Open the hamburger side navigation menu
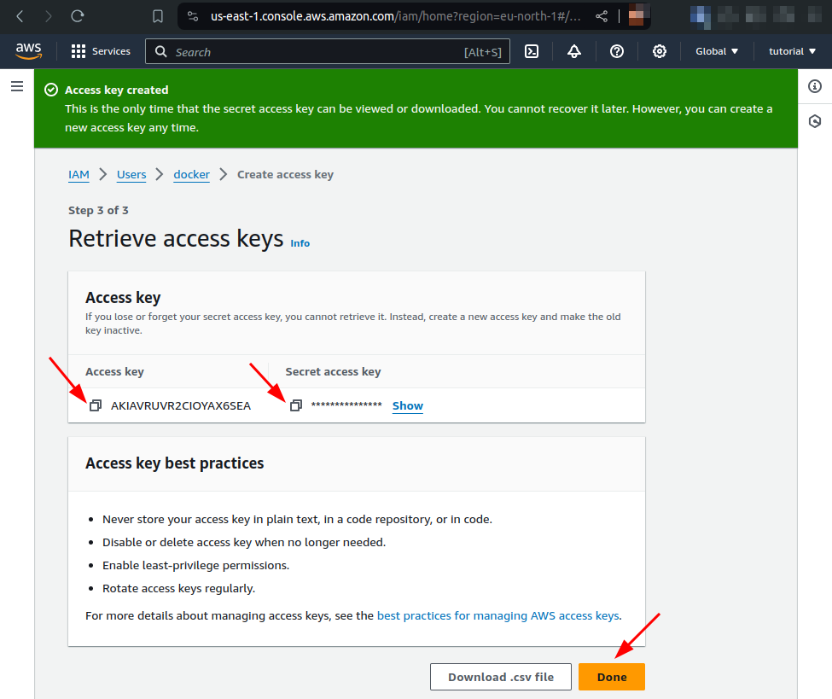This screenshot has width=832, height=699. [x=17, y=86]
